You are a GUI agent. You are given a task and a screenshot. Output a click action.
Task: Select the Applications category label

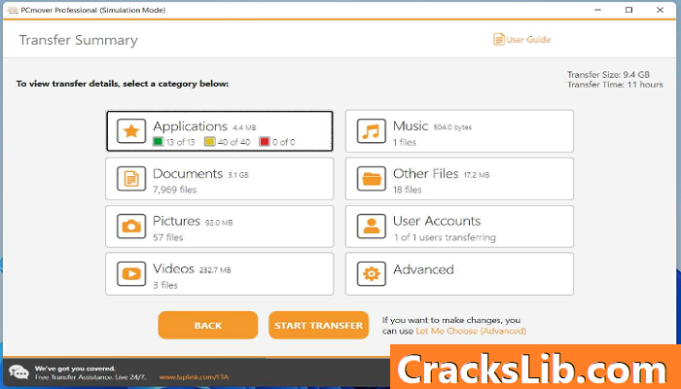(x=190, y=126)
